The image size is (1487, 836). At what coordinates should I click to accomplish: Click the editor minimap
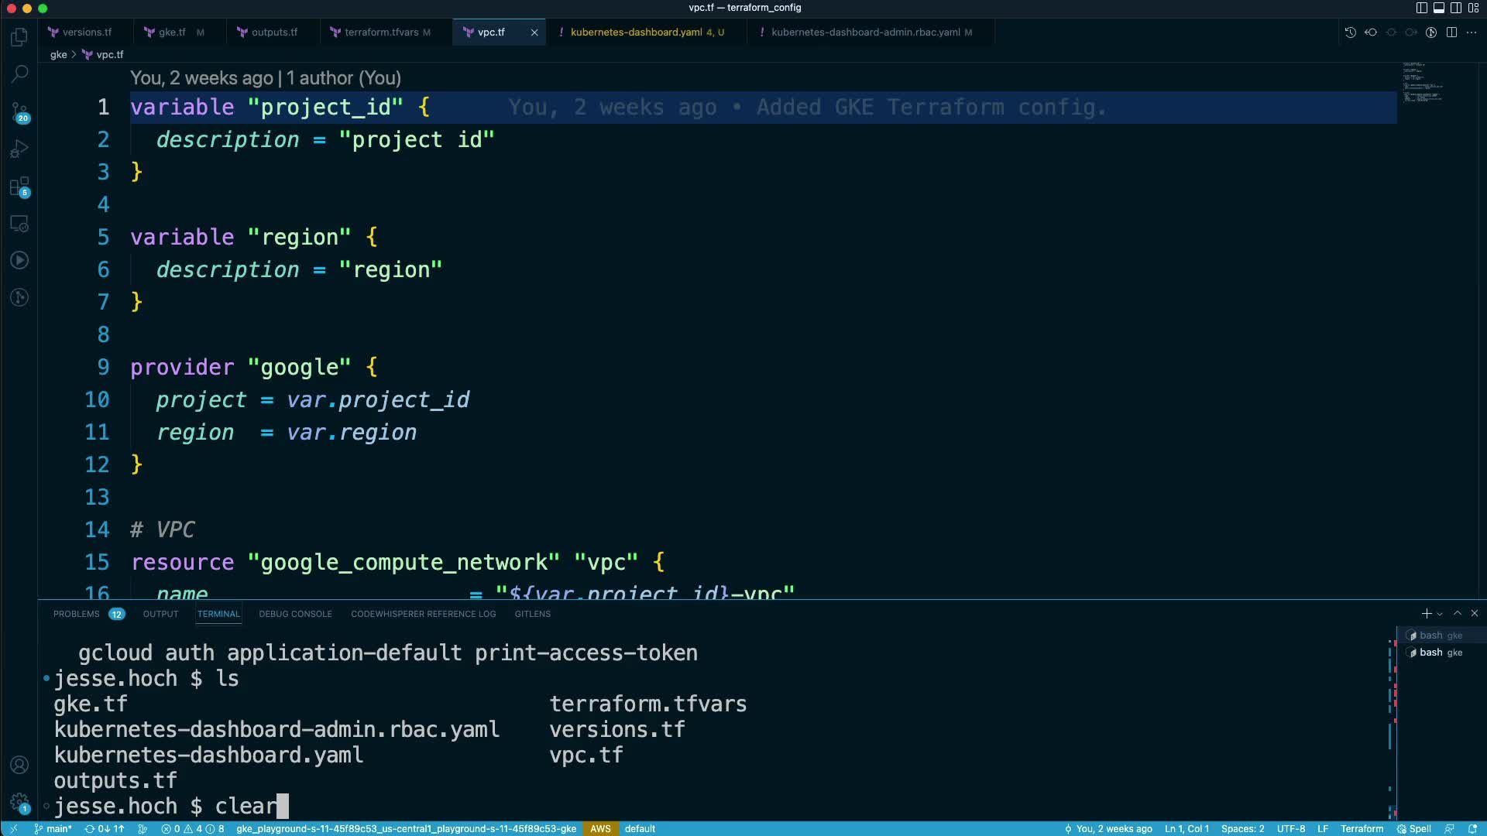(x=1423, y=82)
